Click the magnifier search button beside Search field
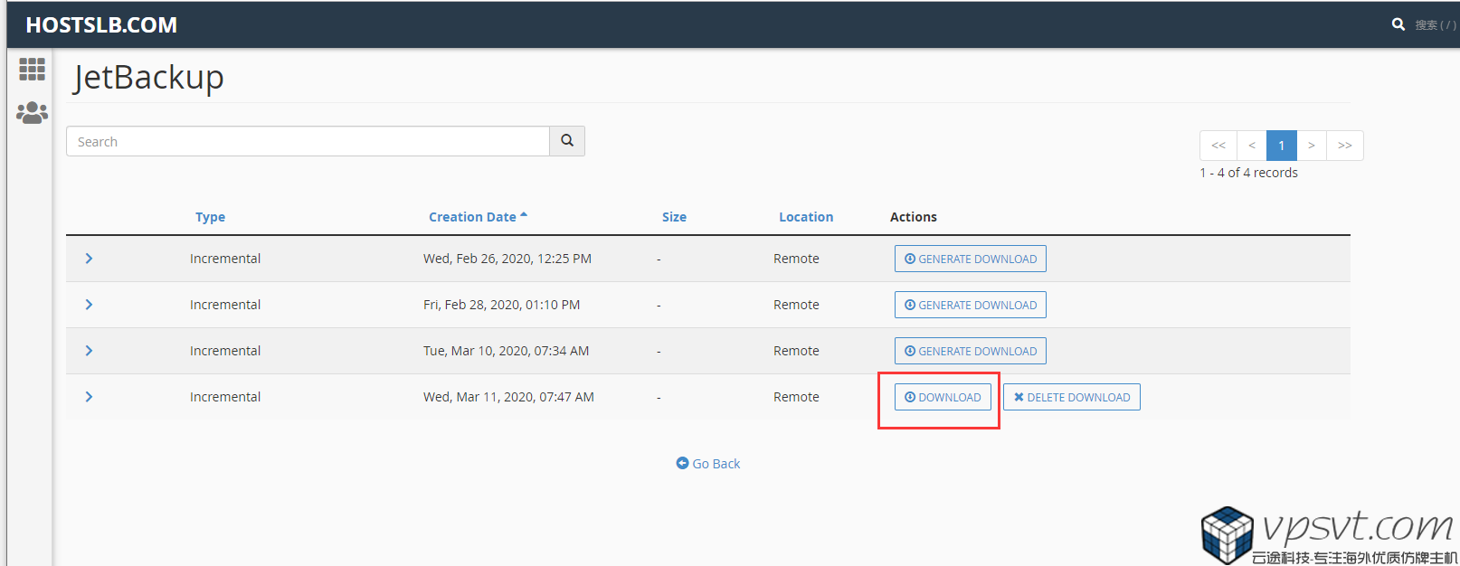 pyautogui.click(x=567, y=141)
